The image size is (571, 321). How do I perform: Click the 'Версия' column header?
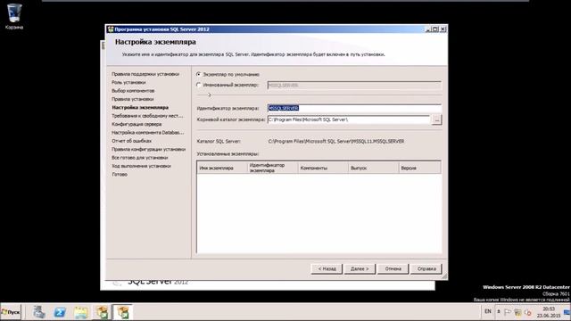click(420, 168)
